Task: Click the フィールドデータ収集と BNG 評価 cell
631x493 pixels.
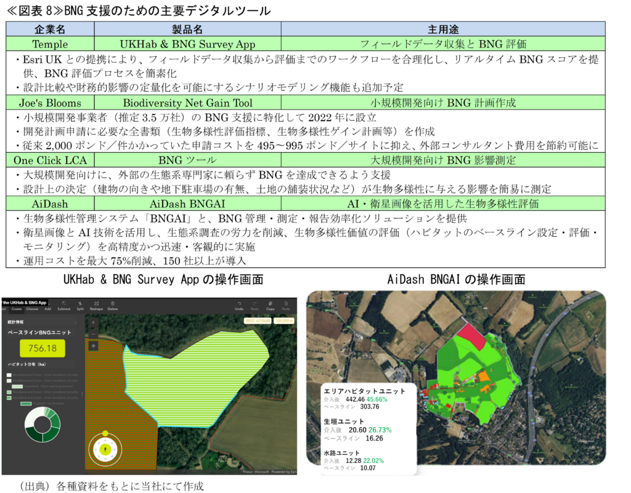Action: coord(443,44)
